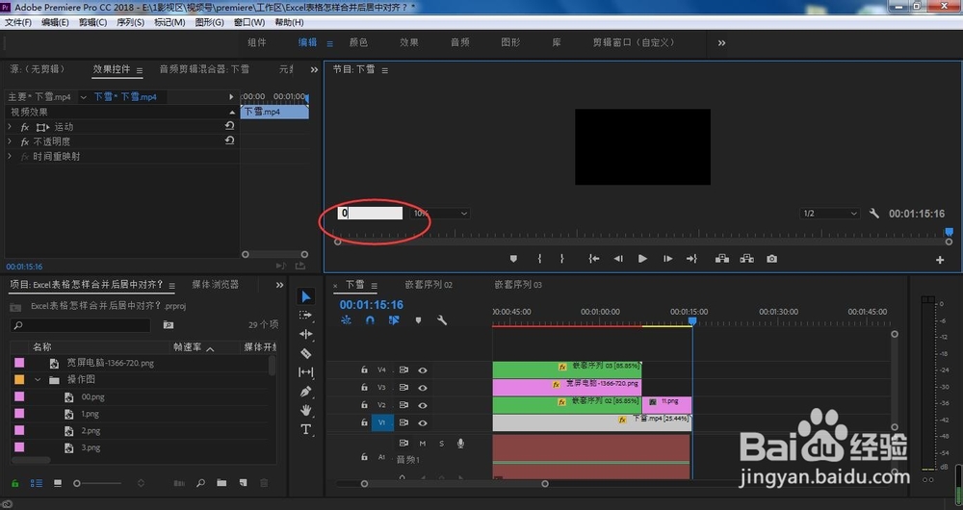This screenshot has width=963, height=510.
Task: Select the Hand tool
Action: (x=305, y=410)
